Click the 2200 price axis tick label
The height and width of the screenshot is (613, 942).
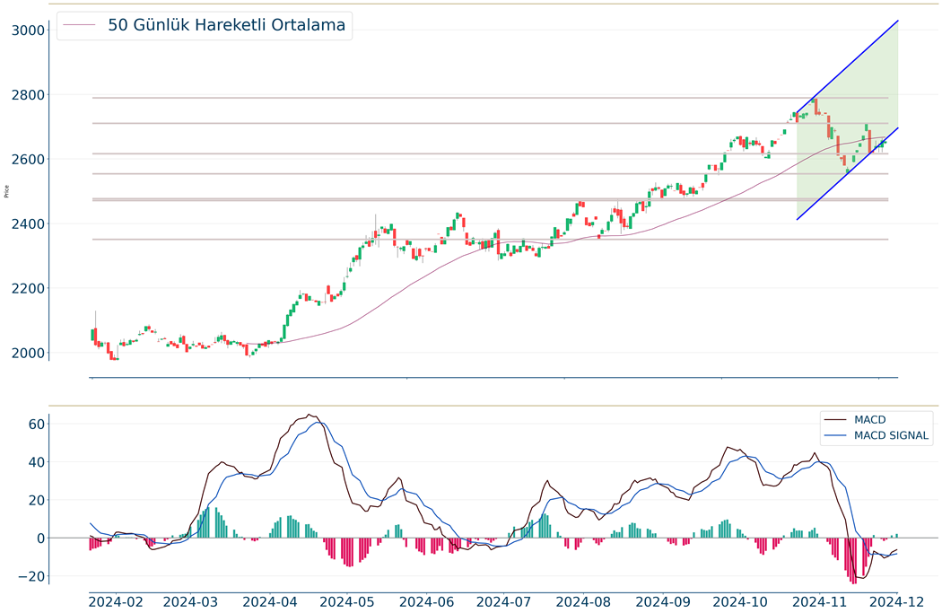point(29,289)
